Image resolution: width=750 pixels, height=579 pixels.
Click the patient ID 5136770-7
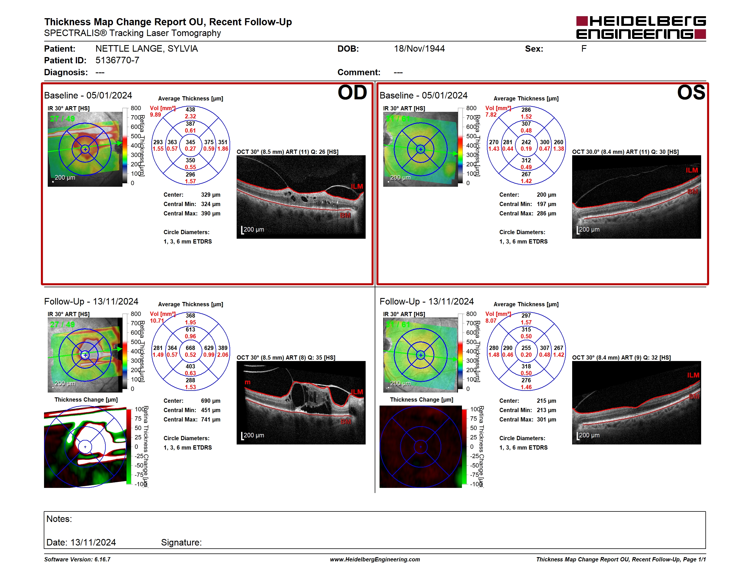pos(117,60)
